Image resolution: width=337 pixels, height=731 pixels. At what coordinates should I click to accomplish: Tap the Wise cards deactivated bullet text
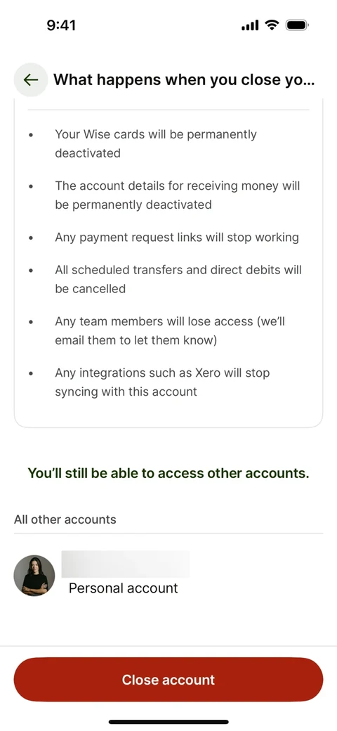(x=156, y=143)
